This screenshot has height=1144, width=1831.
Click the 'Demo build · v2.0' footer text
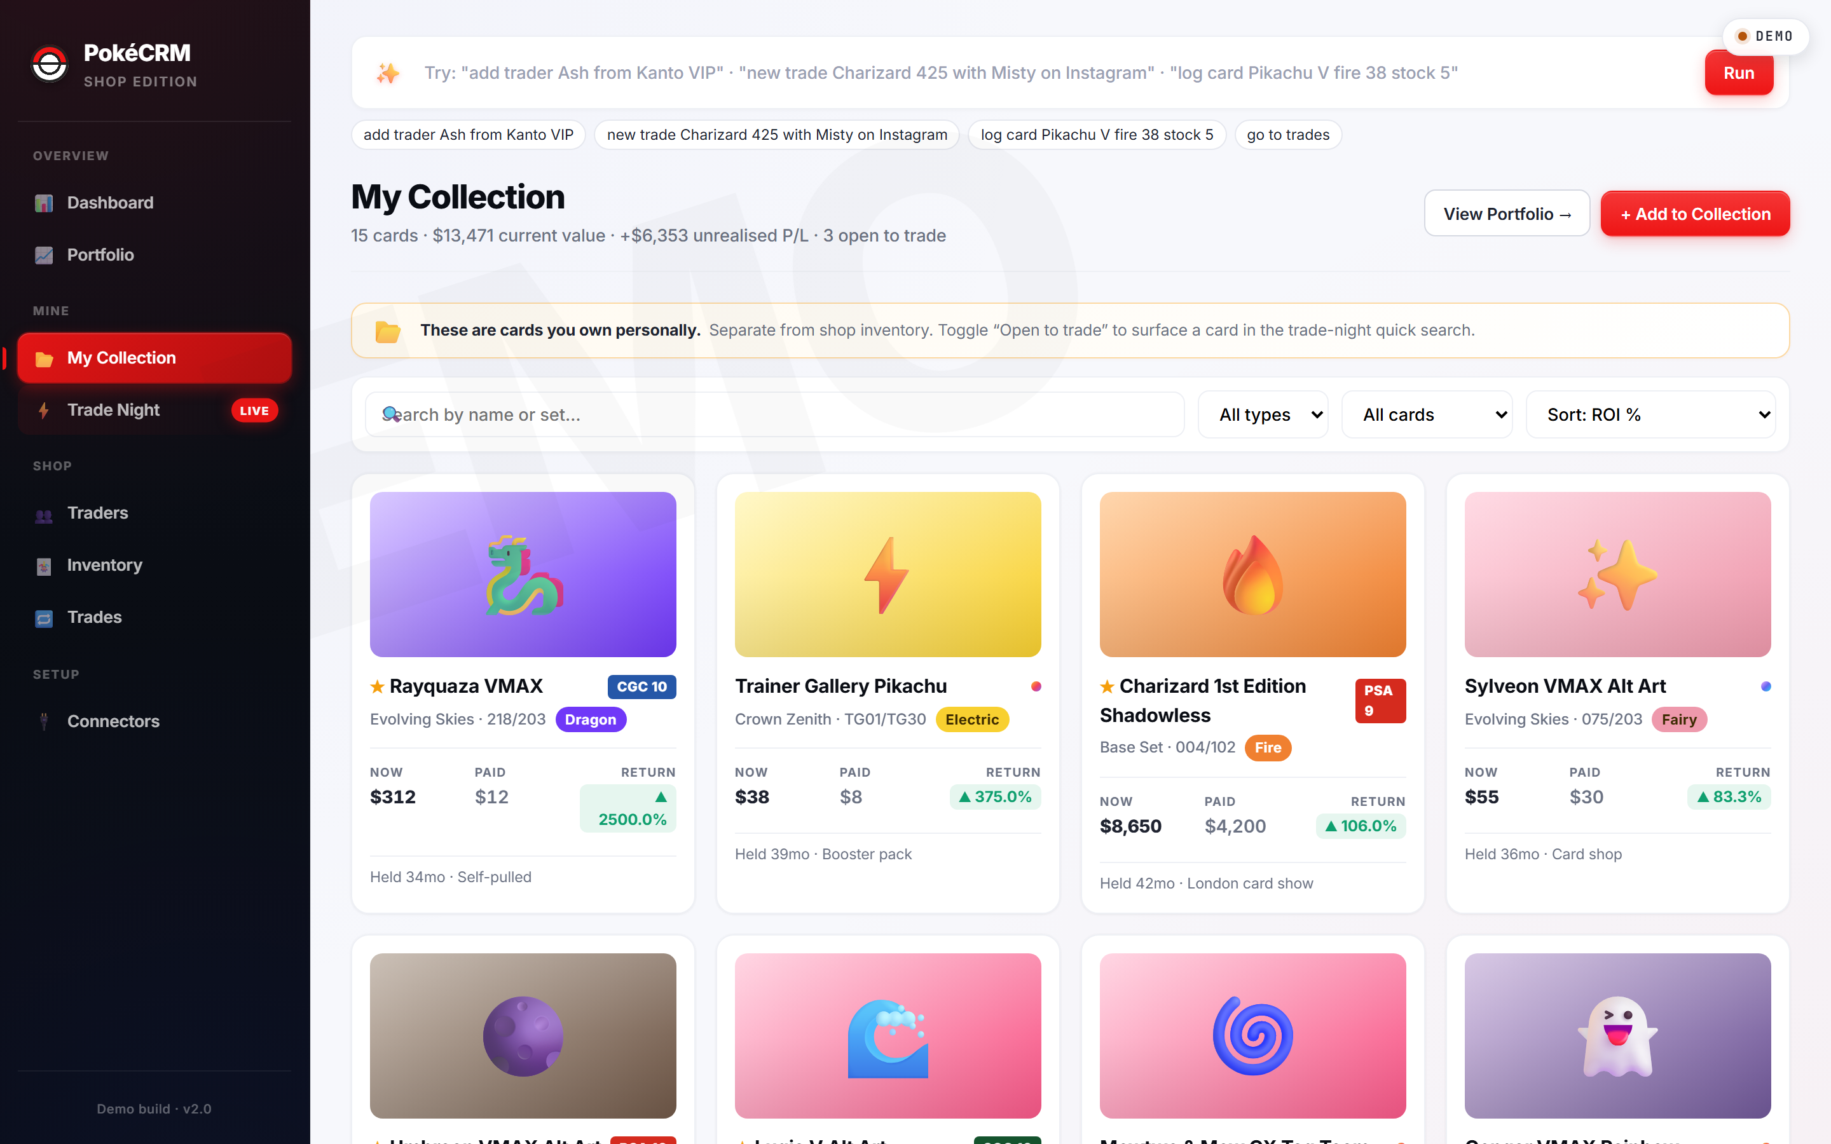pos(154,1109)
